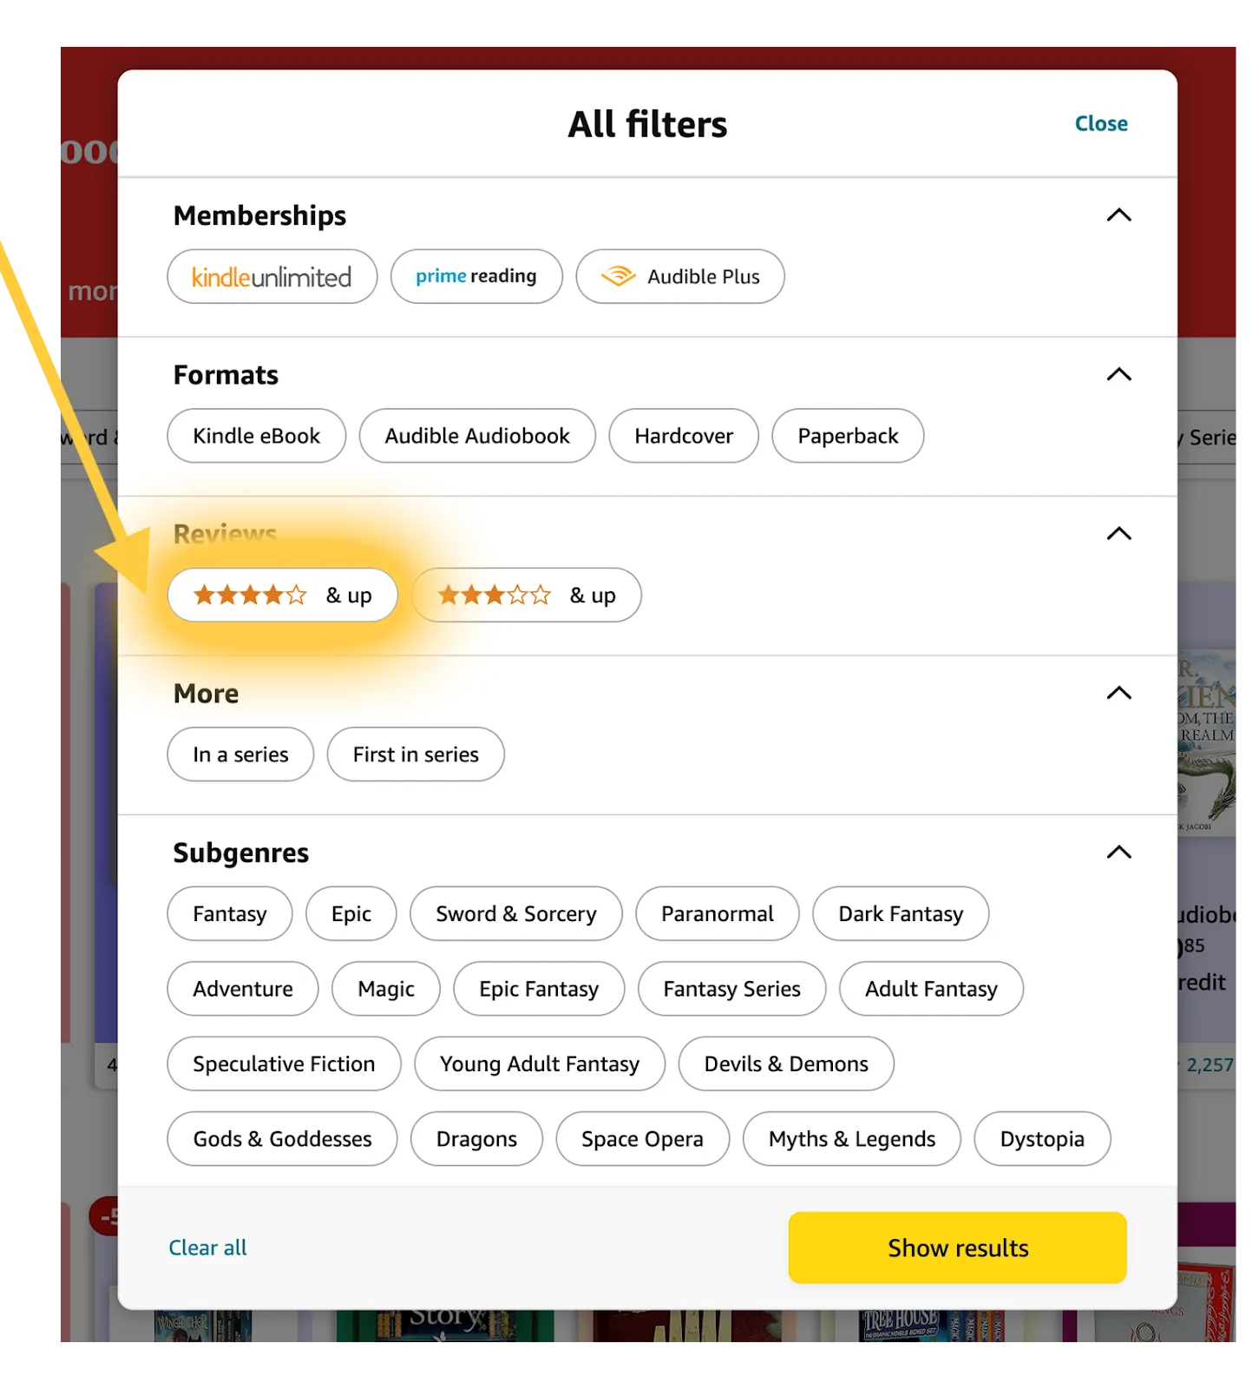1259x1389 pixels.
Task: Filter by three stars & up
Action: pyautogui.click(x=527, y=596)
